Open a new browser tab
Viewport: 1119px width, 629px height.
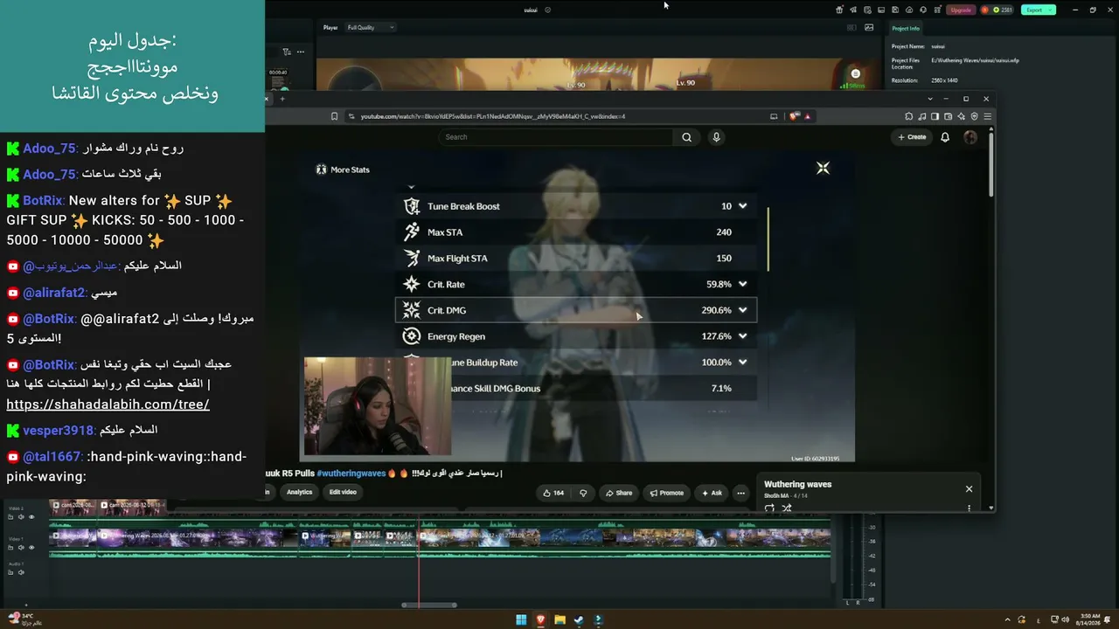click(x=282, y=99)
